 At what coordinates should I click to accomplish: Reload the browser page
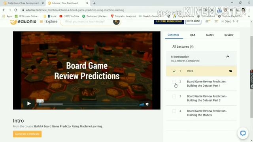[16, 10]
